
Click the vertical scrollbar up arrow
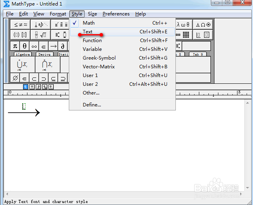pyautogui.click(x=247, y=103)
